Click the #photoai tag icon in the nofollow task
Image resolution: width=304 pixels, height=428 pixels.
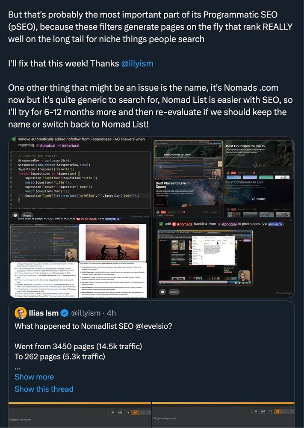click(x=37, y=146)
